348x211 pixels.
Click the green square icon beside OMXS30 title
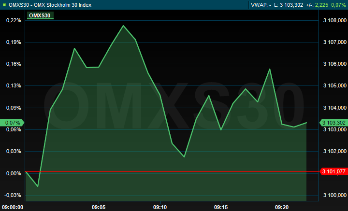pyautogui.click(x=4, y=5)
